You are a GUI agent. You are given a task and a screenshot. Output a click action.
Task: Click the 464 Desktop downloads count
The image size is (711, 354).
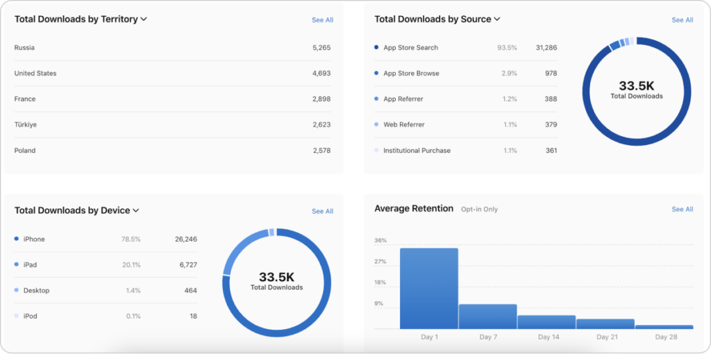click(191, 291)
